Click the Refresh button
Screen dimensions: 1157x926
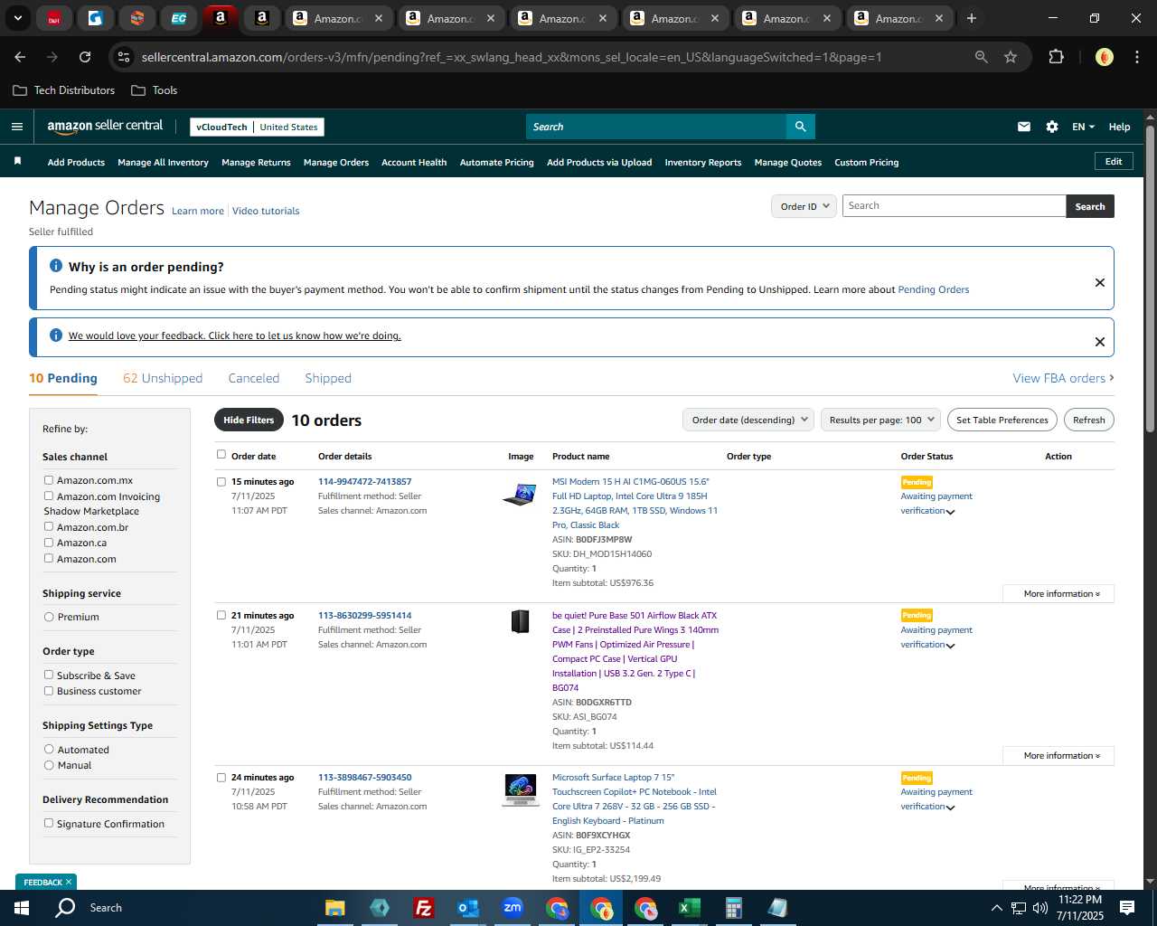click(x=1088, y=420)
